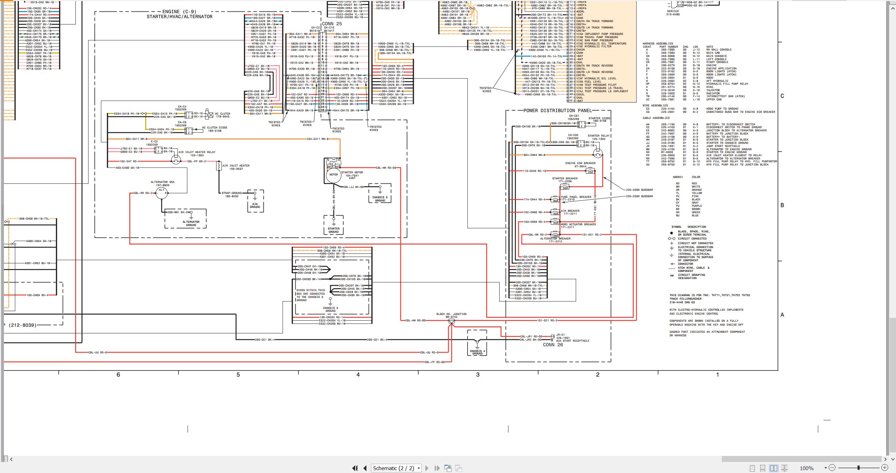Click the horizontal scrollbar thumb
The height and width of the screenshot is (473, 896).
click(802, 459)
